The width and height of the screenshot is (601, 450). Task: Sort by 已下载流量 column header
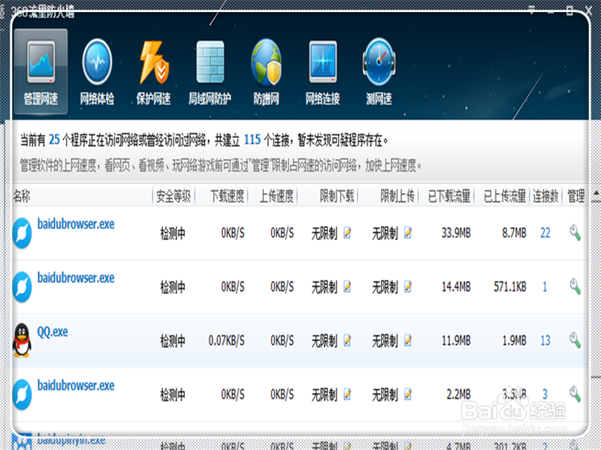(x=449, y=196)
